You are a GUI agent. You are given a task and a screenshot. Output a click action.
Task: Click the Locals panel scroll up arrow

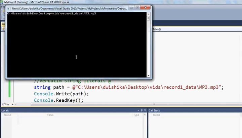click(145, 115)
